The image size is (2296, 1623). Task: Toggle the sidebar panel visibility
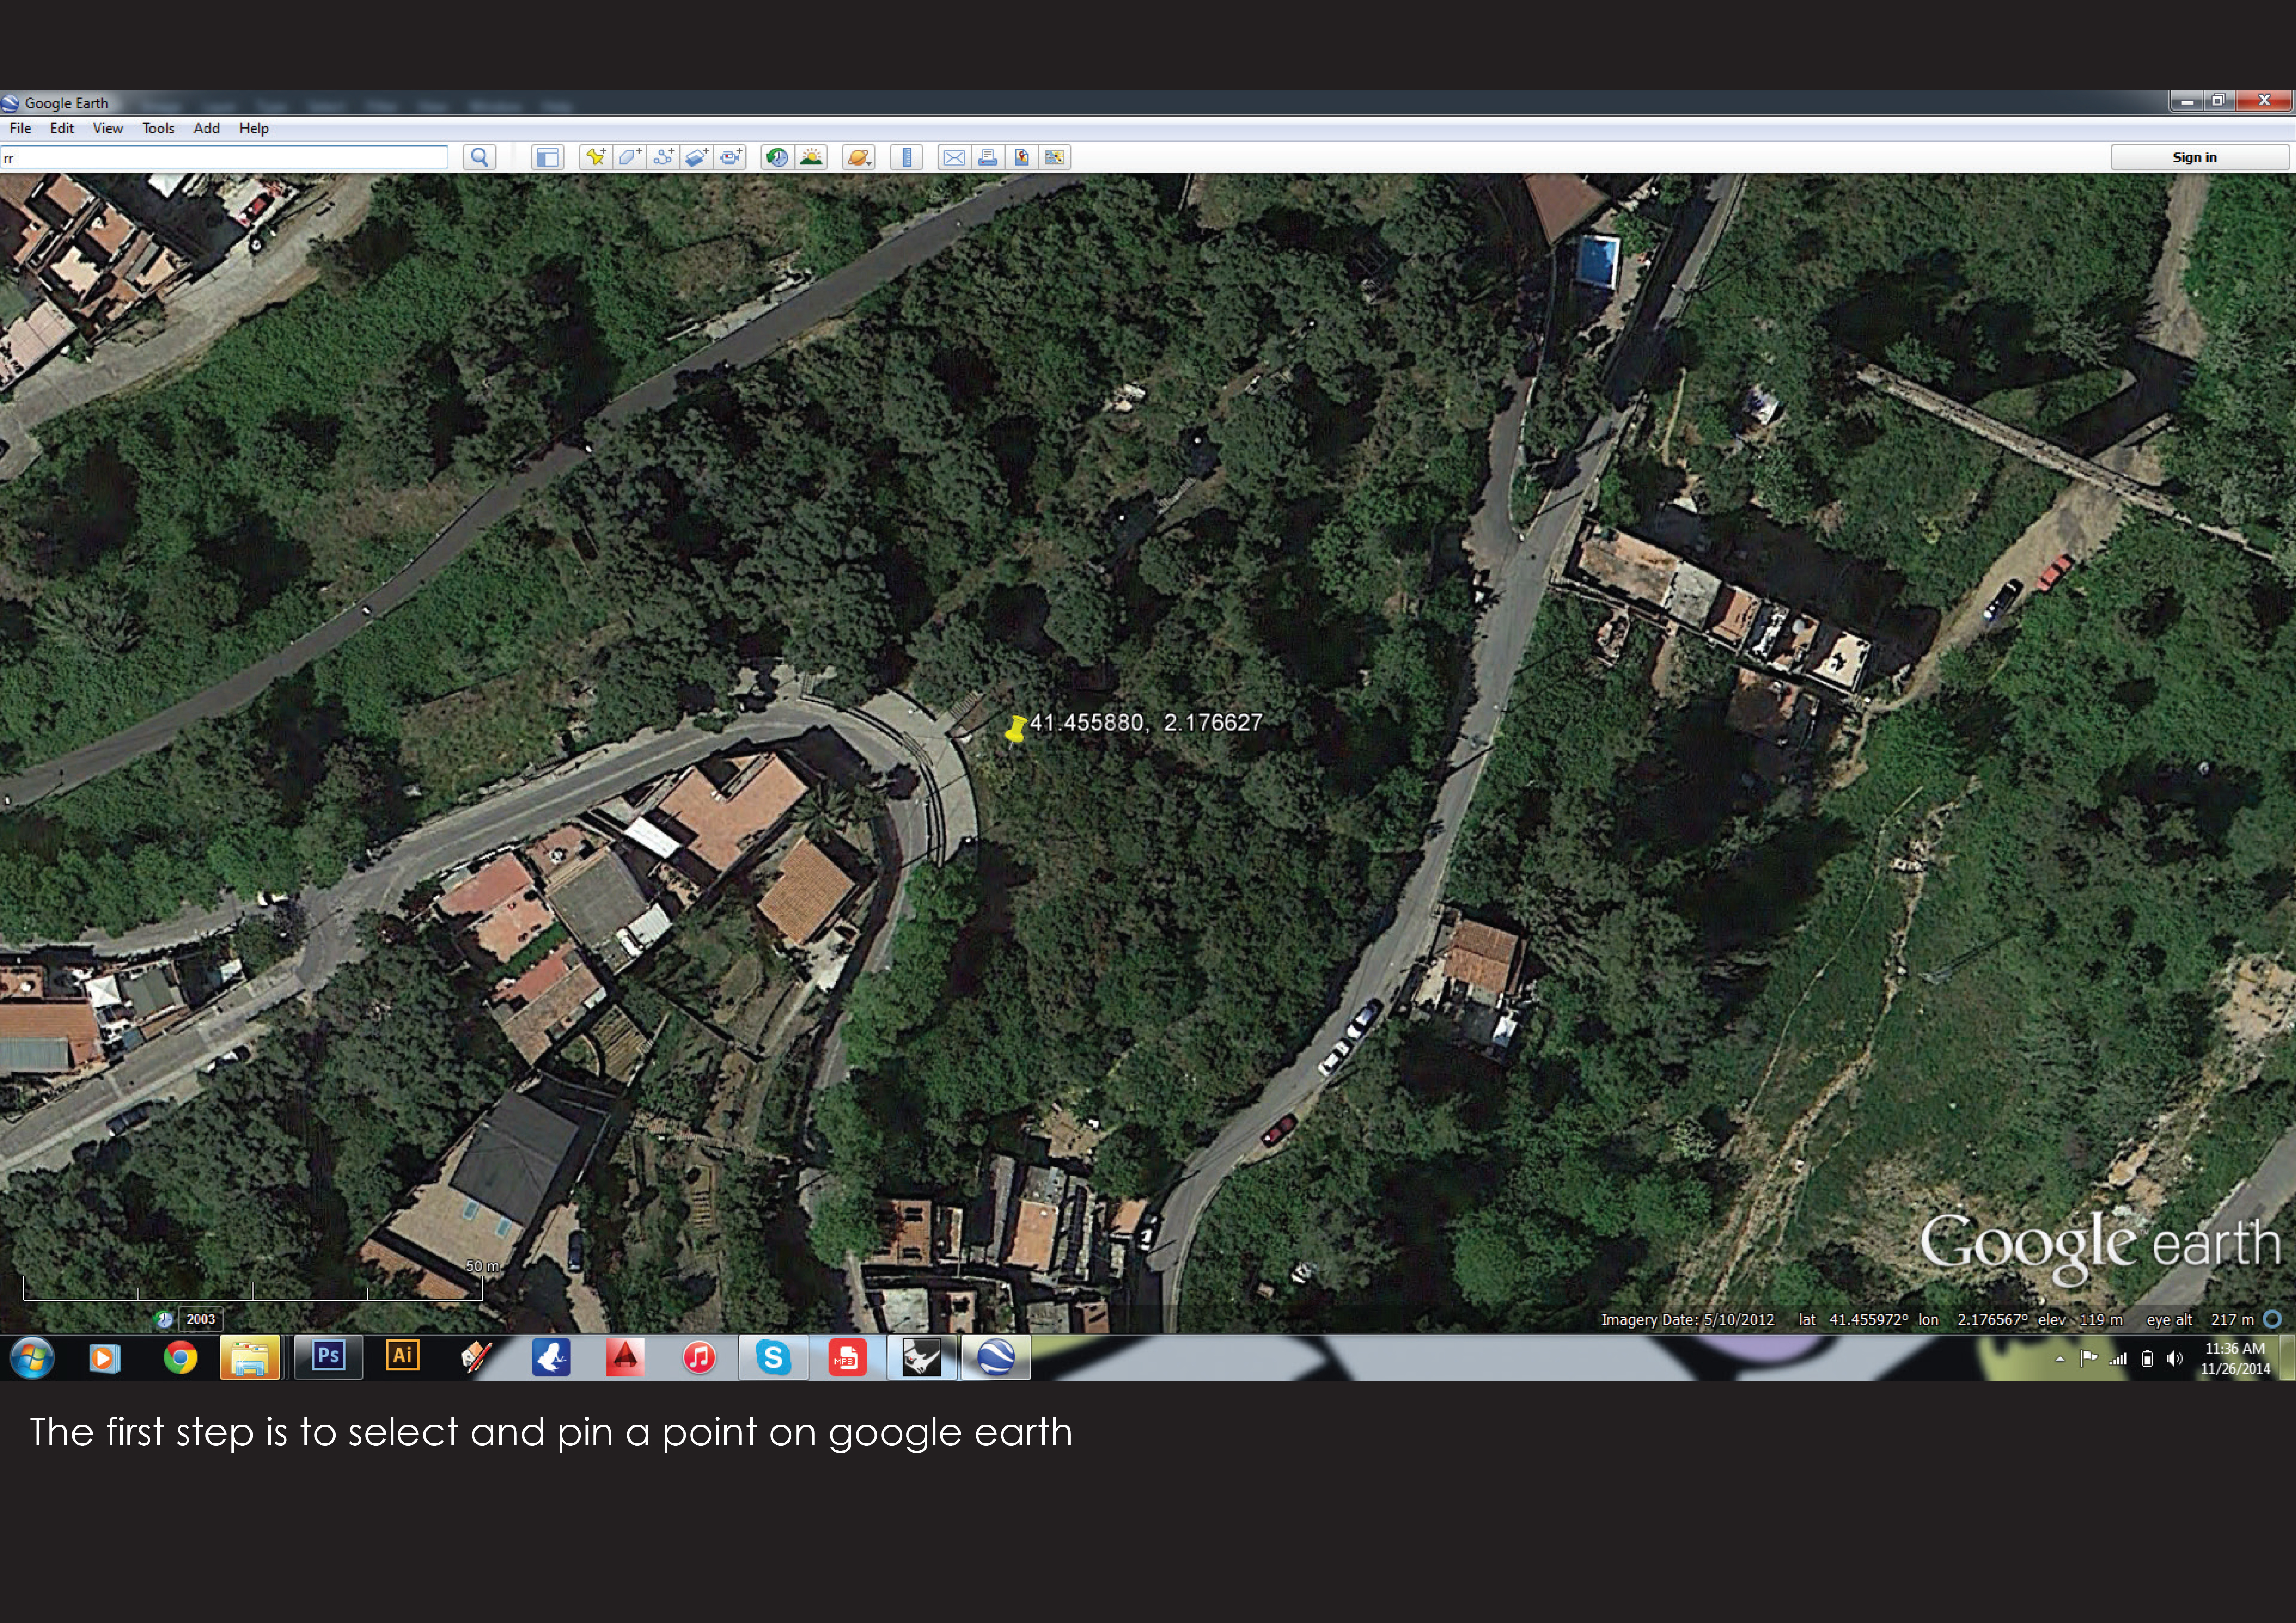[x=547, y=157]
